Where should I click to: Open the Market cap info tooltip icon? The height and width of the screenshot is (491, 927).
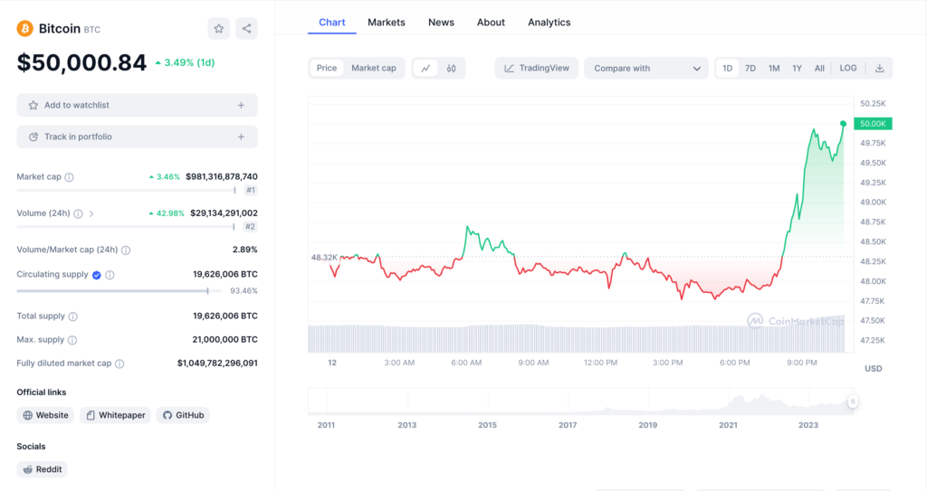(69, 177)
